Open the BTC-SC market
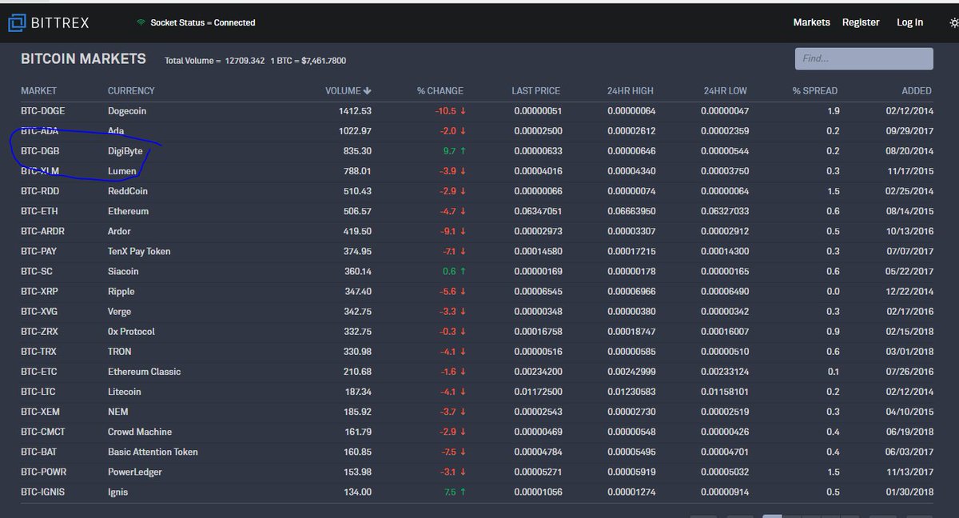This screenshot has height=518, width=959. (37, 271)
